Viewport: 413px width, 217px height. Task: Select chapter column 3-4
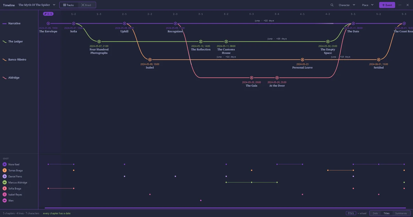(x=277, y=14)
